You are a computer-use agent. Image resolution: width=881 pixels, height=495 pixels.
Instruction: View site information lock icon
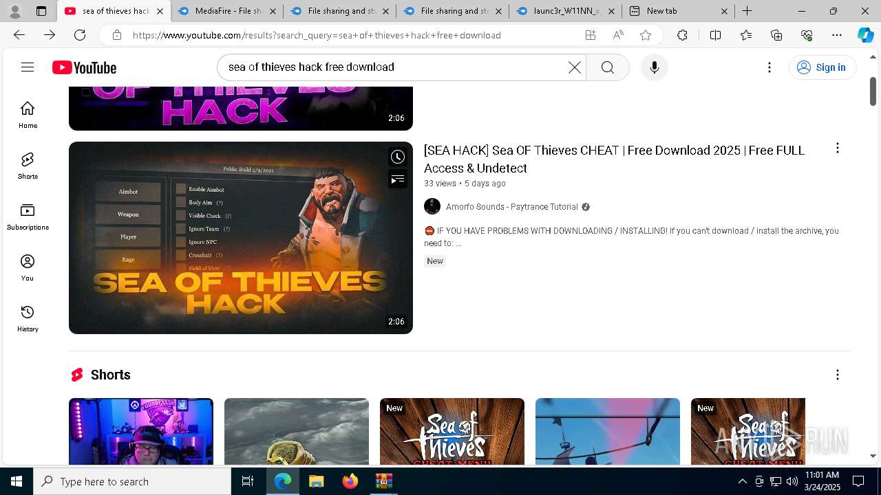(117, 35)
